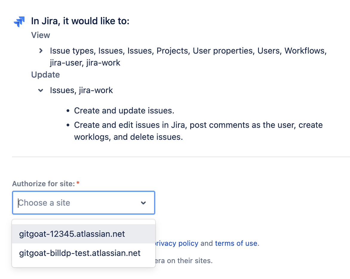350x279 pixels.
Task: Click the 'Issues, jira-work' update summary
Action: click(82, 90)
